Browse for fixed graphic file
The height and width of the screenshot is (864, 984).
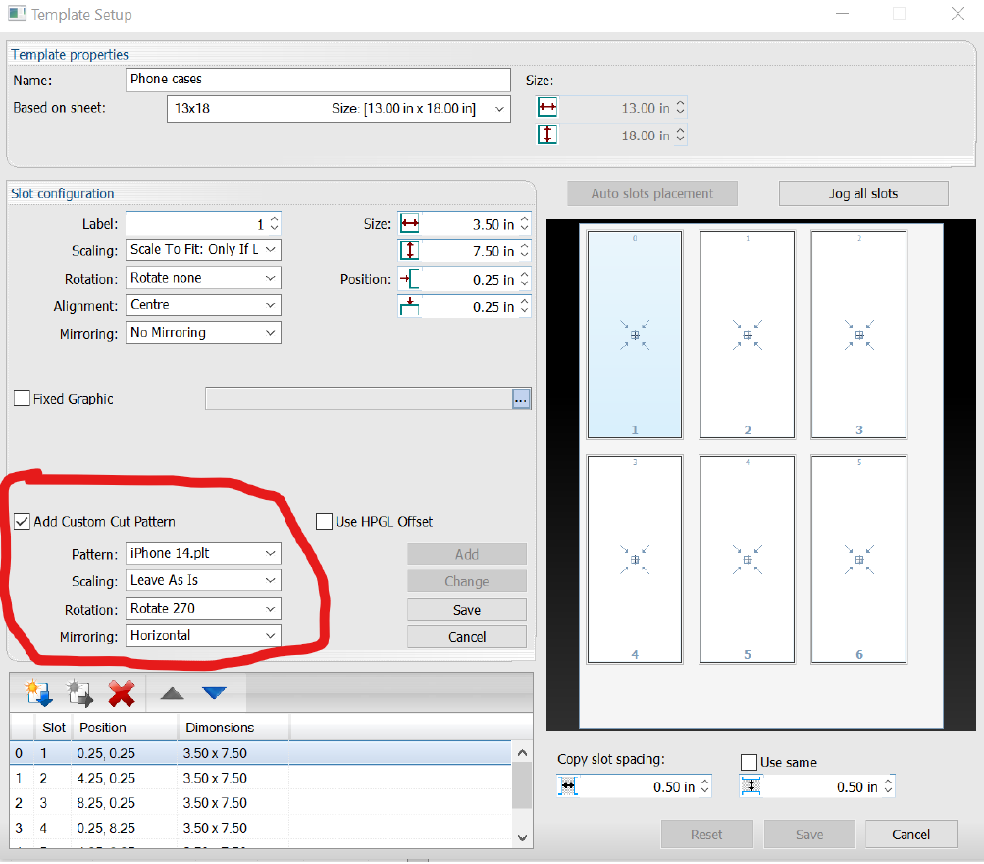pyautogui.click(x=521, y=399)
